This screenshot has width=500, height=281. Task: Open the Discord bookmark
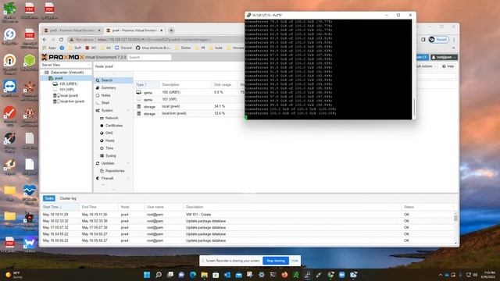123,48
